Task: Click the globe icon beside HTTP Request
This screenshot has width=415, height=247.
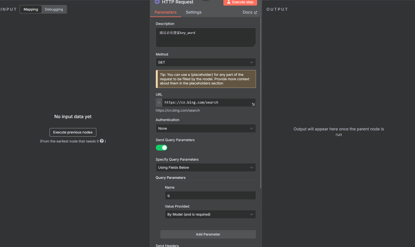Action: tap(157, 2)
